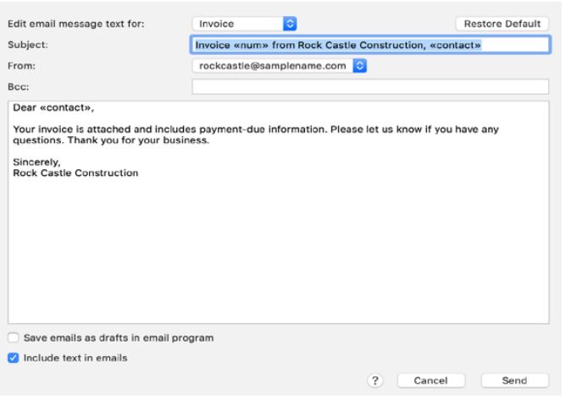This screenshot has height=399, width=571.
Task: Click into the Subject text field
Action: [x=370, y=44]
